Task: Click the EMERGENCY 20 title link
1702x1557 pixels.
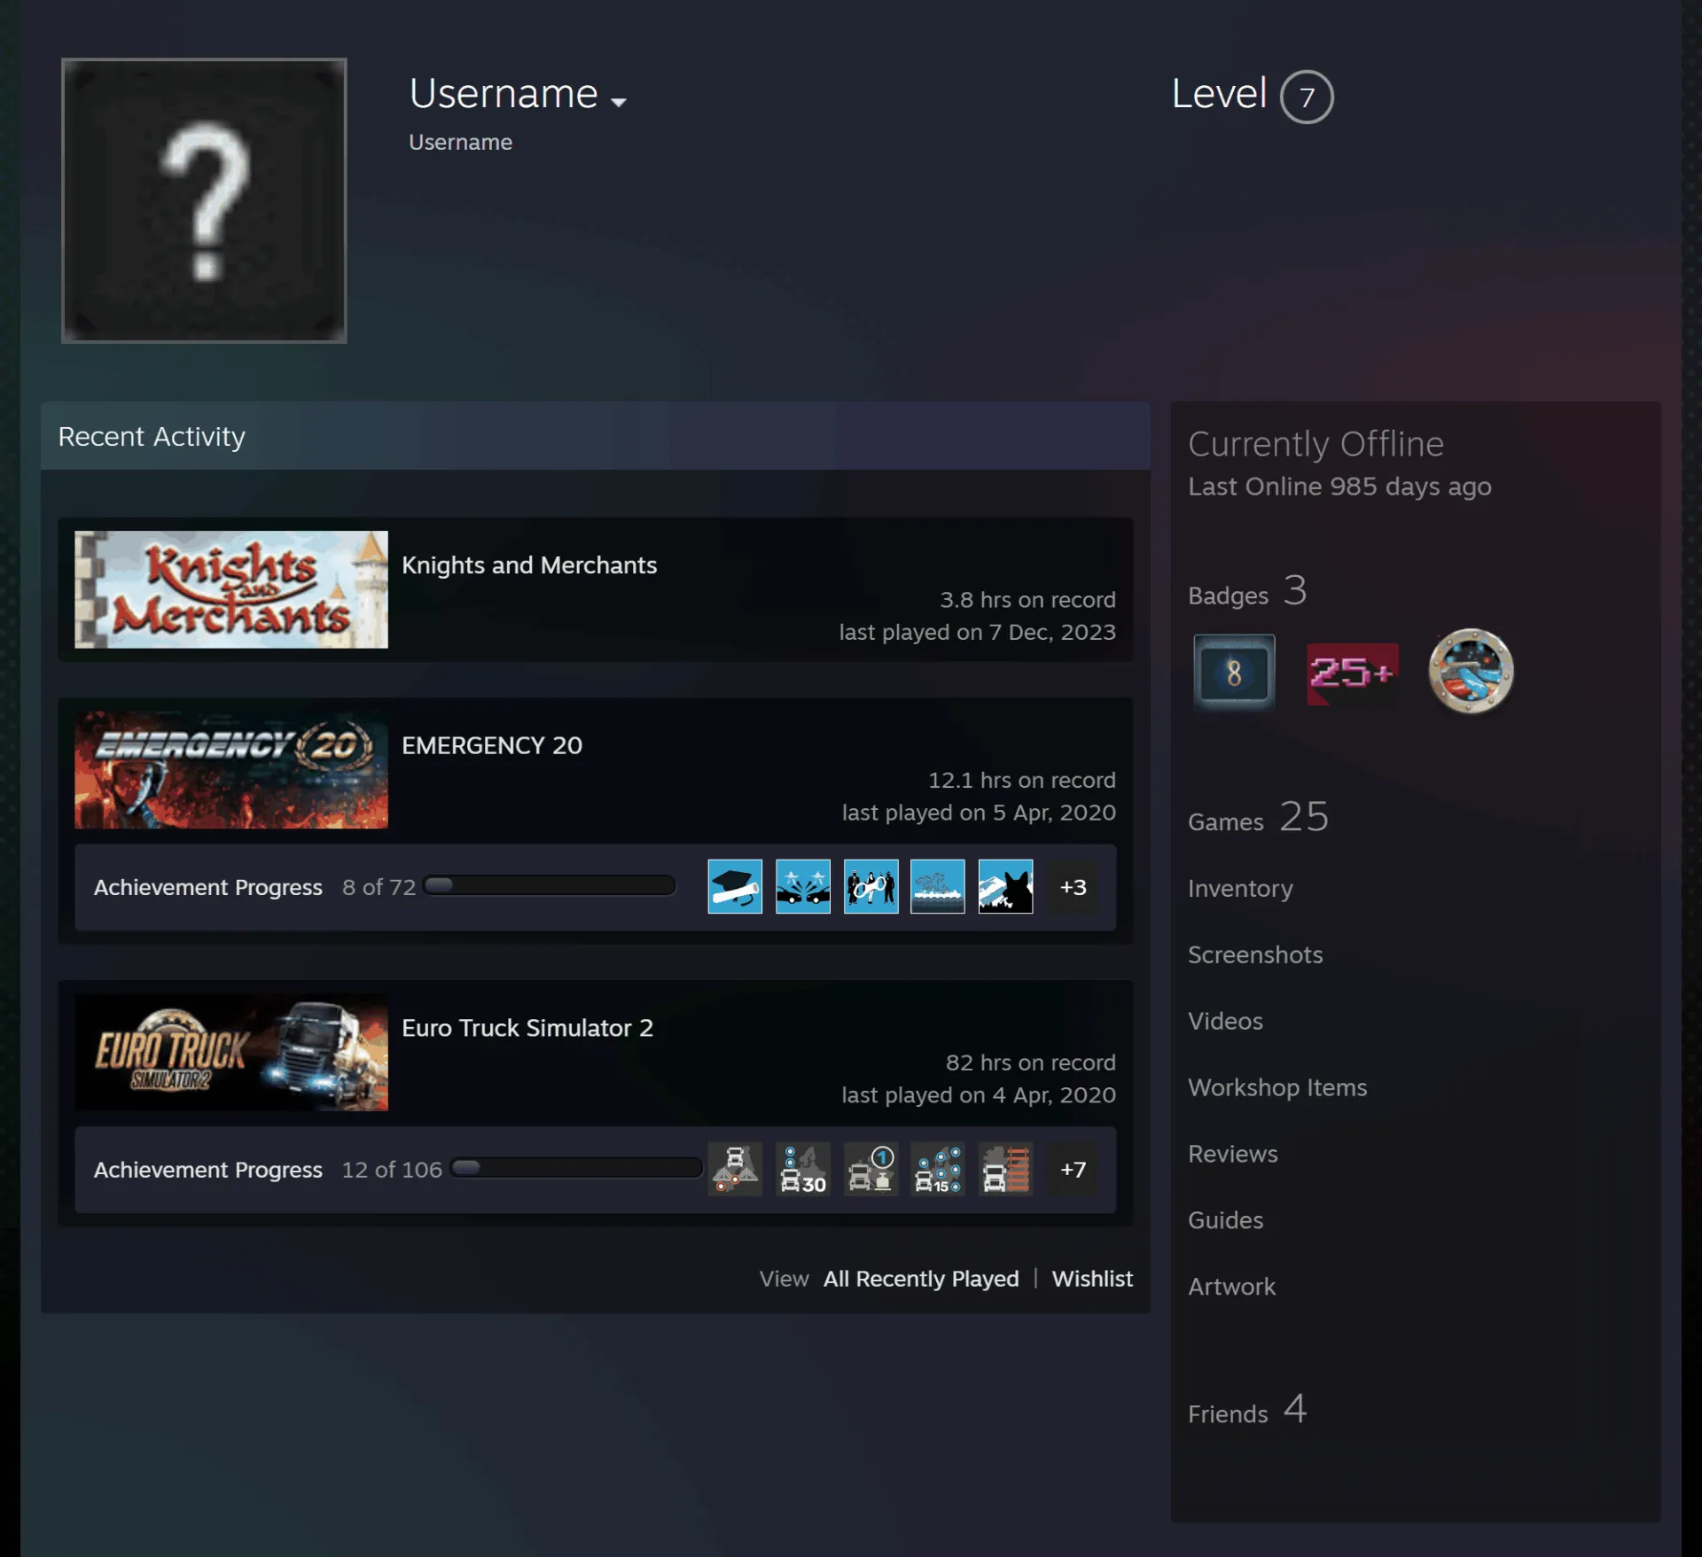Action: click(x=492, y=745)
